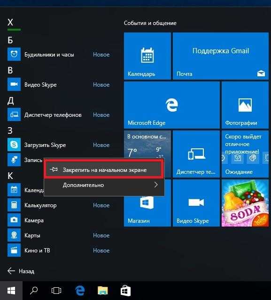Launch the Камера app icon
This screenshot has height=300, width=271.
(x=14, y=220)
